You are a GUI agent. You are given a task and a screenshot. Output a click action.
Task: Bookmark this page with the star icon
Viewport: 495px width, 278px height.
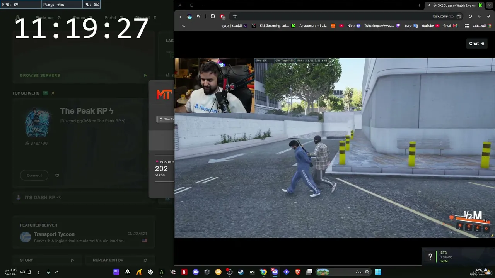235,16
